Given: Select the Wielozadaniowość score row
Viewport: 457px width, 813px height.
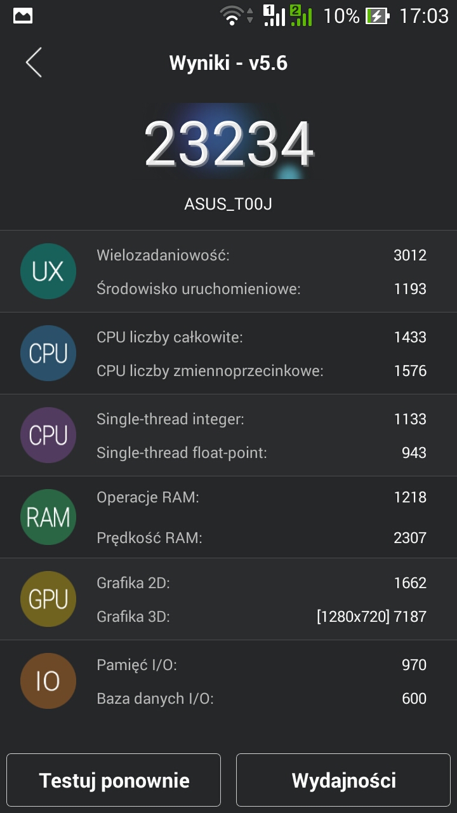Looking at the screenshot, I should 261,255.
